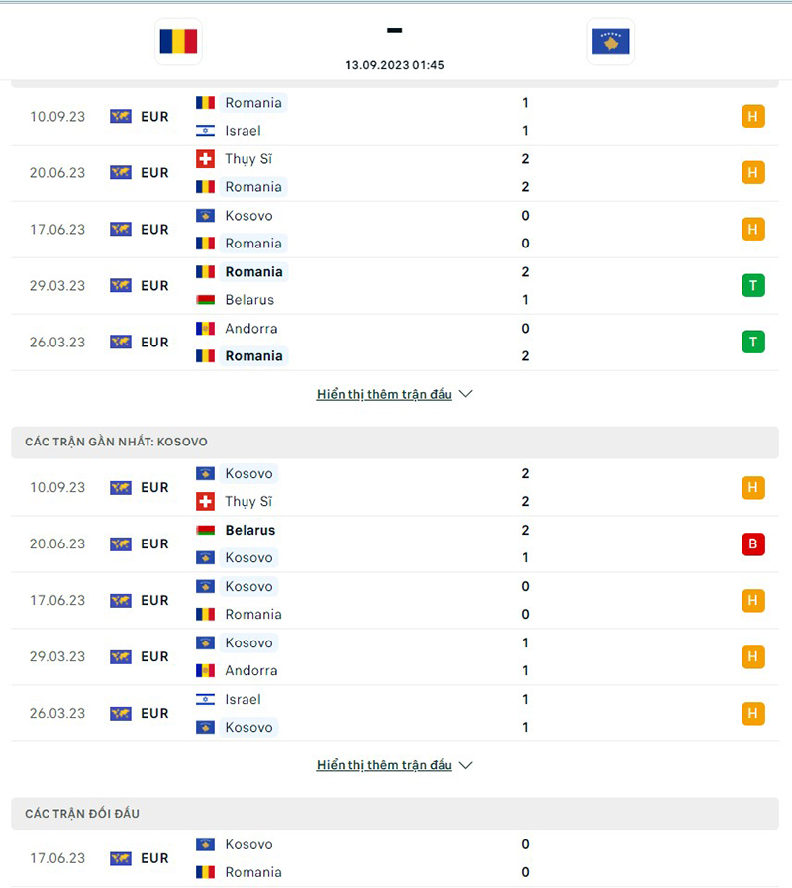792x888 pixels.
Task: Click the green T result badge for the Andorra match
Action: [x=753, y=342]
